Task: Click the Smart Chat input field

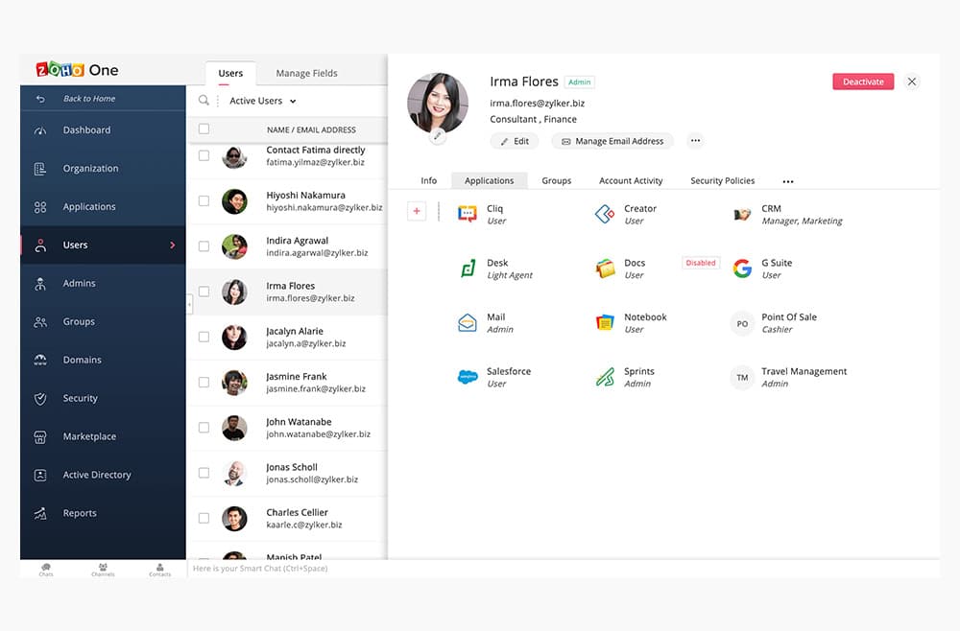Action: point(564,569)
